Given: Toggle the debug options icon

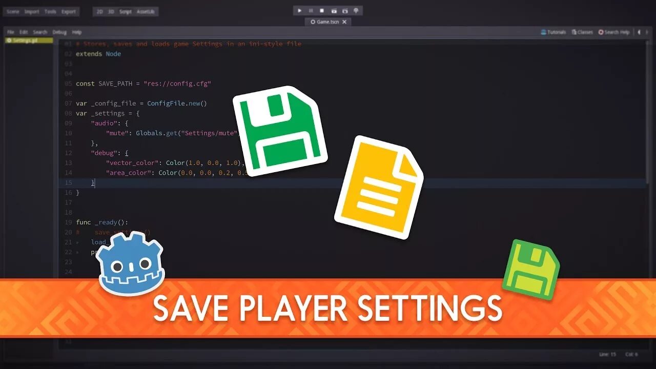Looking at the screenshot, I should [356, 11].
